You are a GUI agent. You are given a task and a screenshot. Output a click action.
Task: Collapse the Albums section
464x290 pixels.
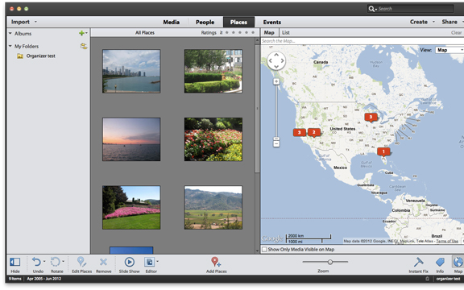10,34
